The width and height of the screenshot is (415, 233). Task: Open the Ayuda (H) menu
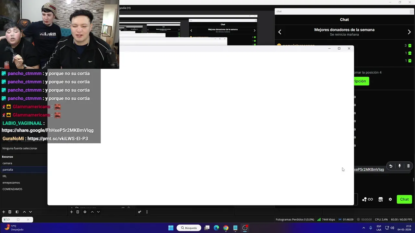pyautogui.click(x=125, y=8)
